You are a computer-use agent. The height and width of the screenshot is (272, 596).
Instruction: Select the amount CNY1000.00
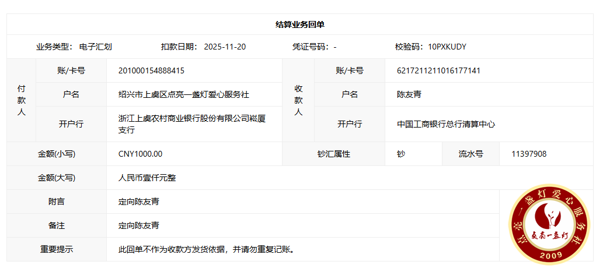click(140, 154)
